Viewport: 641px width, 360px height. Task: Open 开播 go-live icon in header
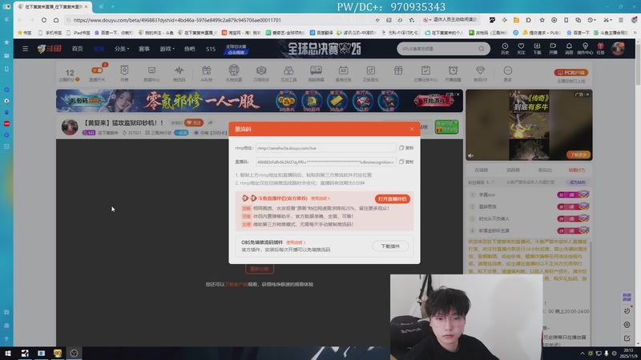pyautogui.click(x=553, y=49)
